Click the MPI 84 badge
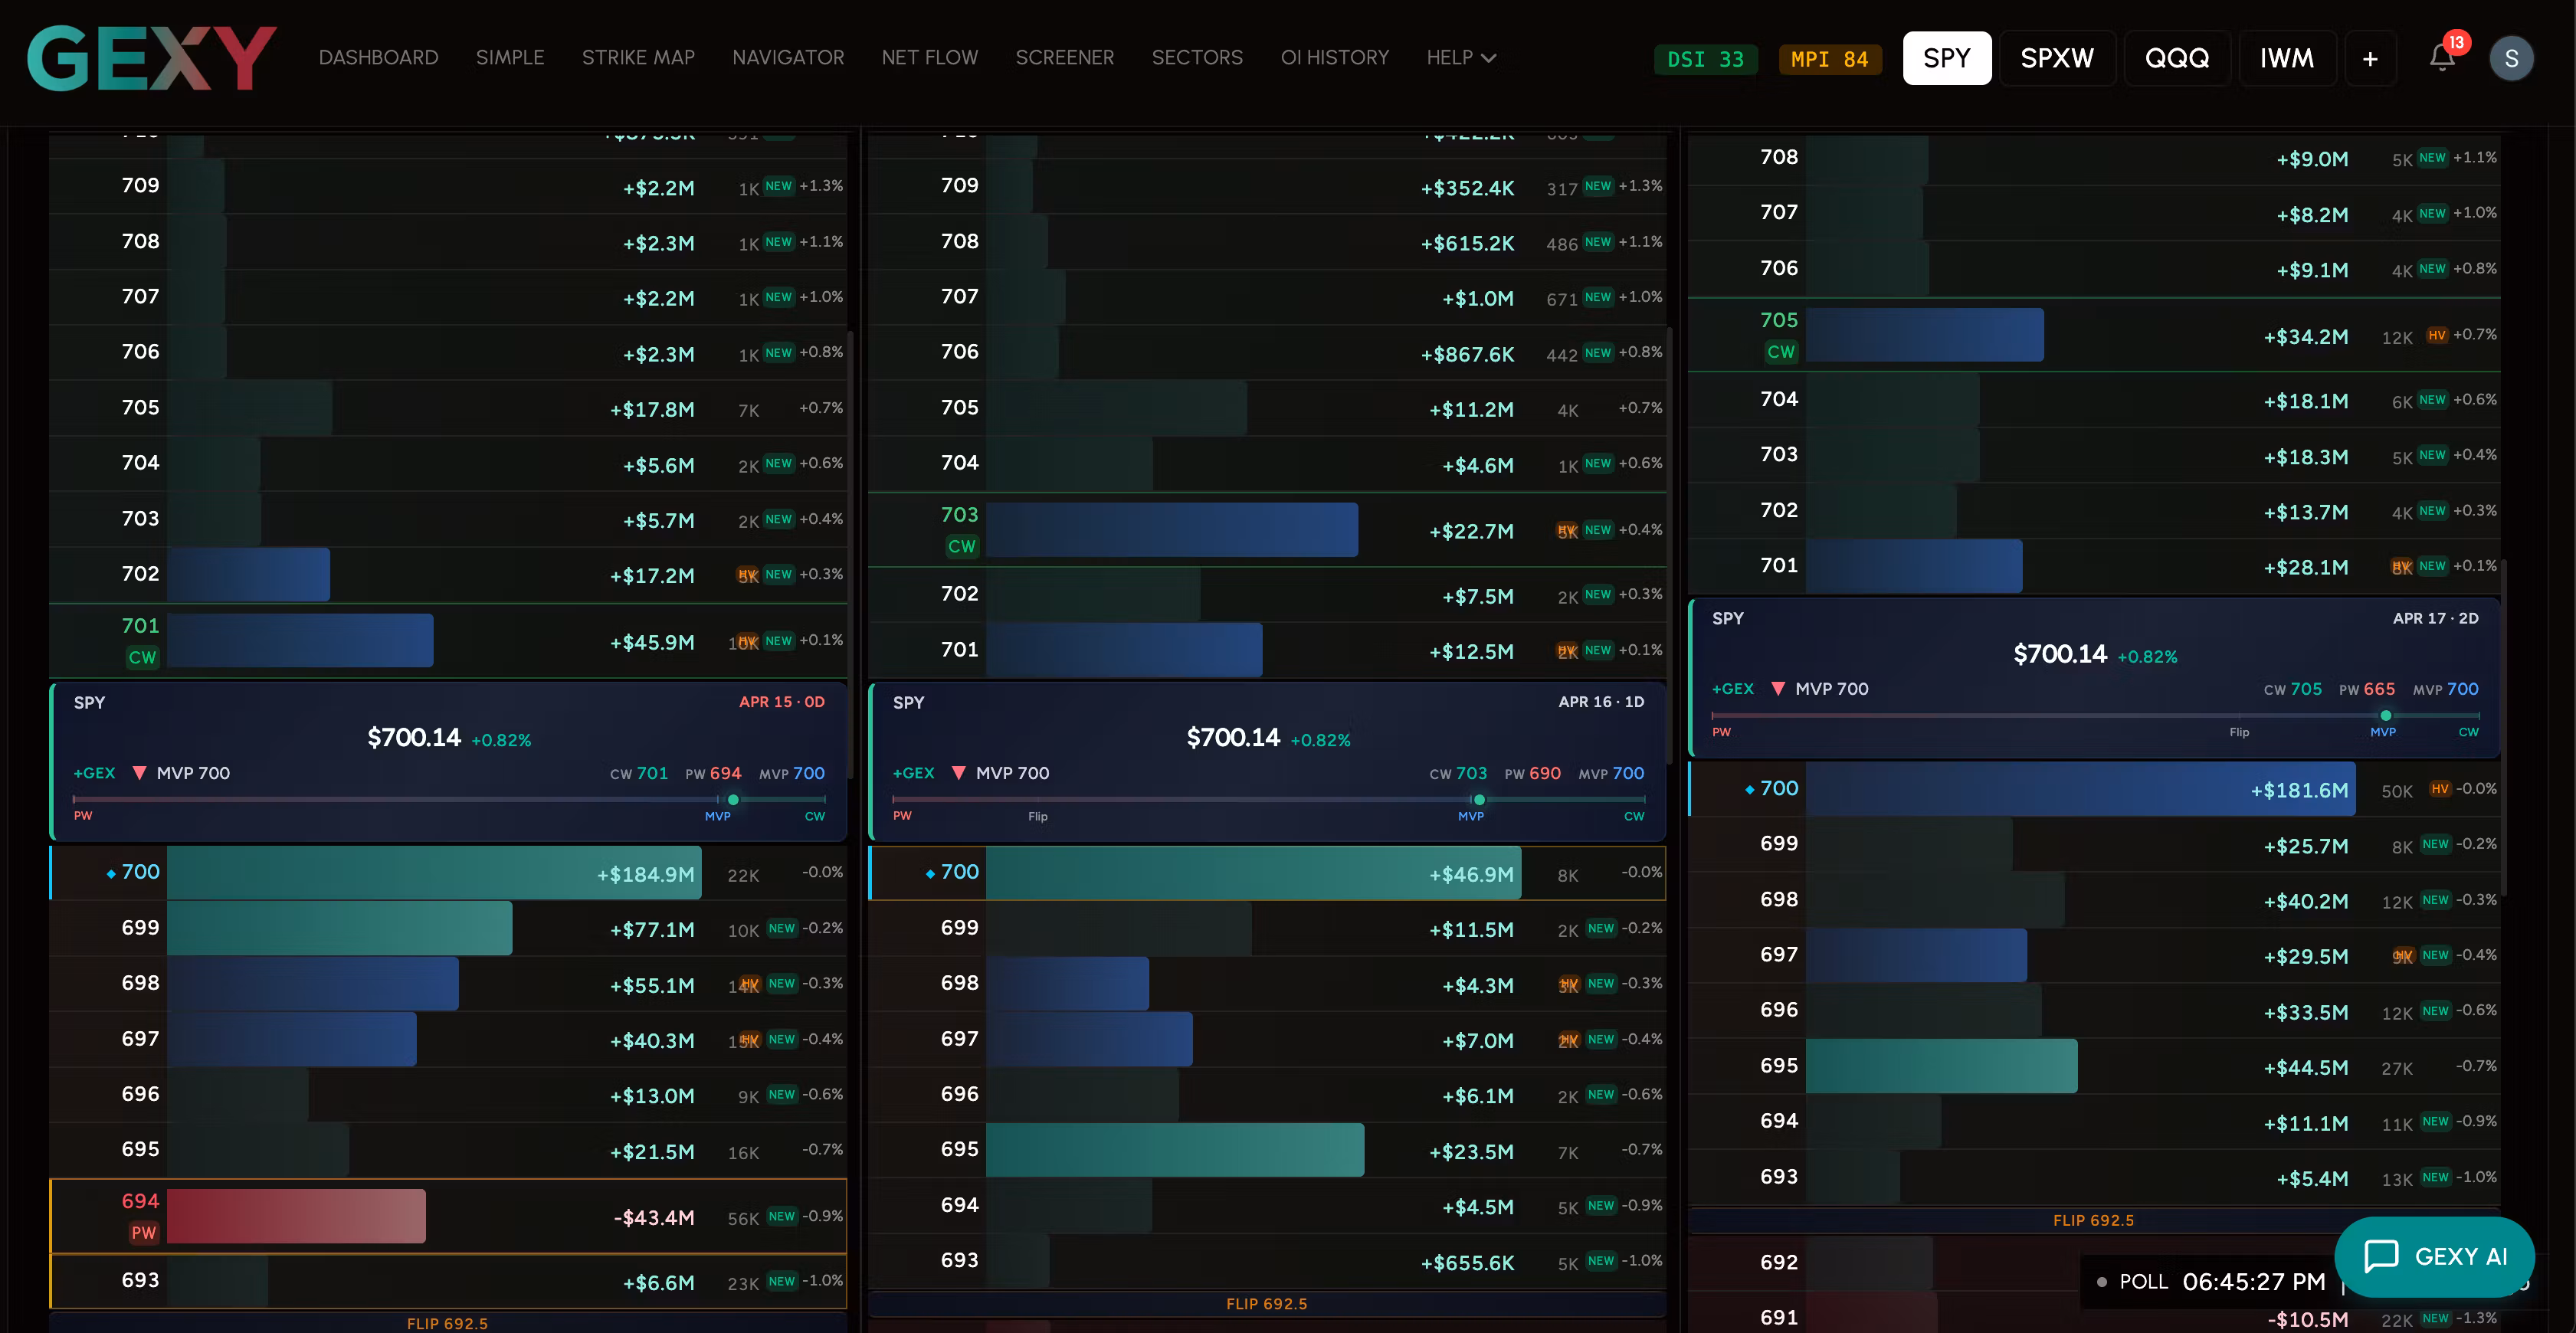 click(1829, 59)
